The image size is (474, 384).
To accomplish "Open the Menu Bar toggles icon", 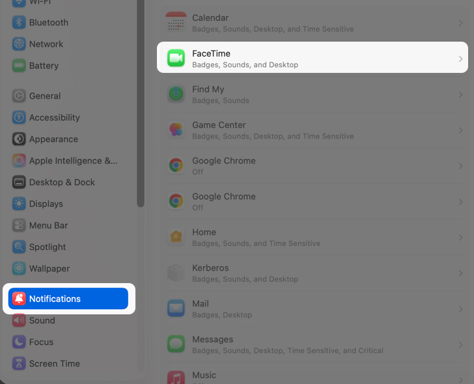I will 19,225.
